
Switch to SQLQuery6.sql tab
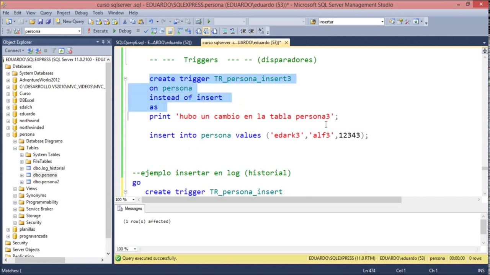pyautogui.click(x=154, y=42)
